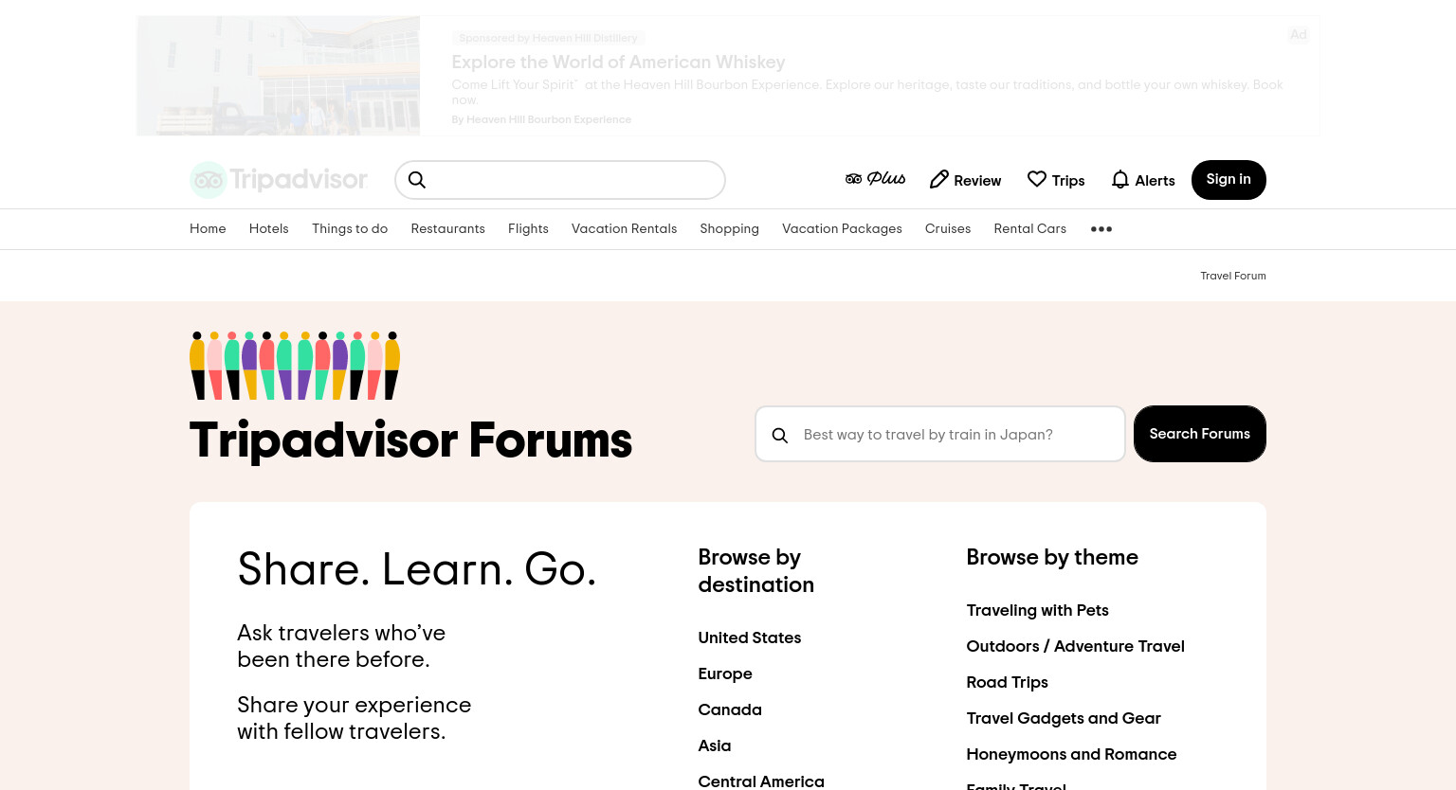1456x790 pixels.
Task: Click the Ad label badge
Action: (1299, 35)
